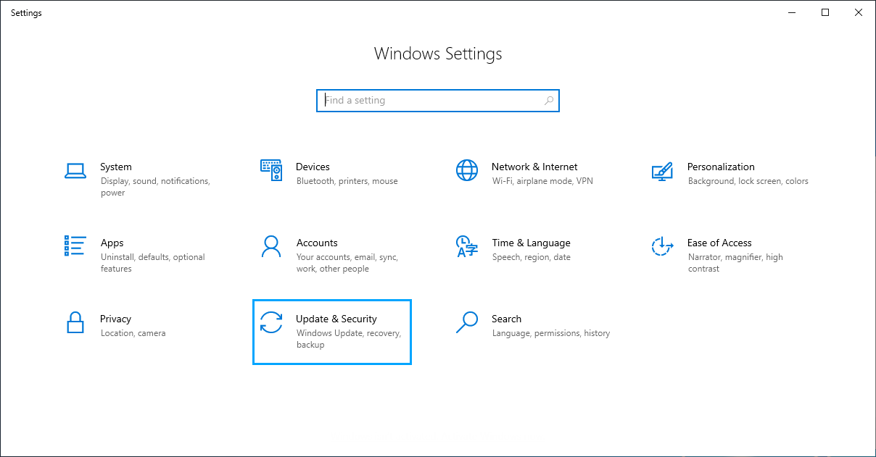Select the 'Wi-Fi, airplane mode, VPN' text
Screen dimensions: 876x457
[542, 181]
